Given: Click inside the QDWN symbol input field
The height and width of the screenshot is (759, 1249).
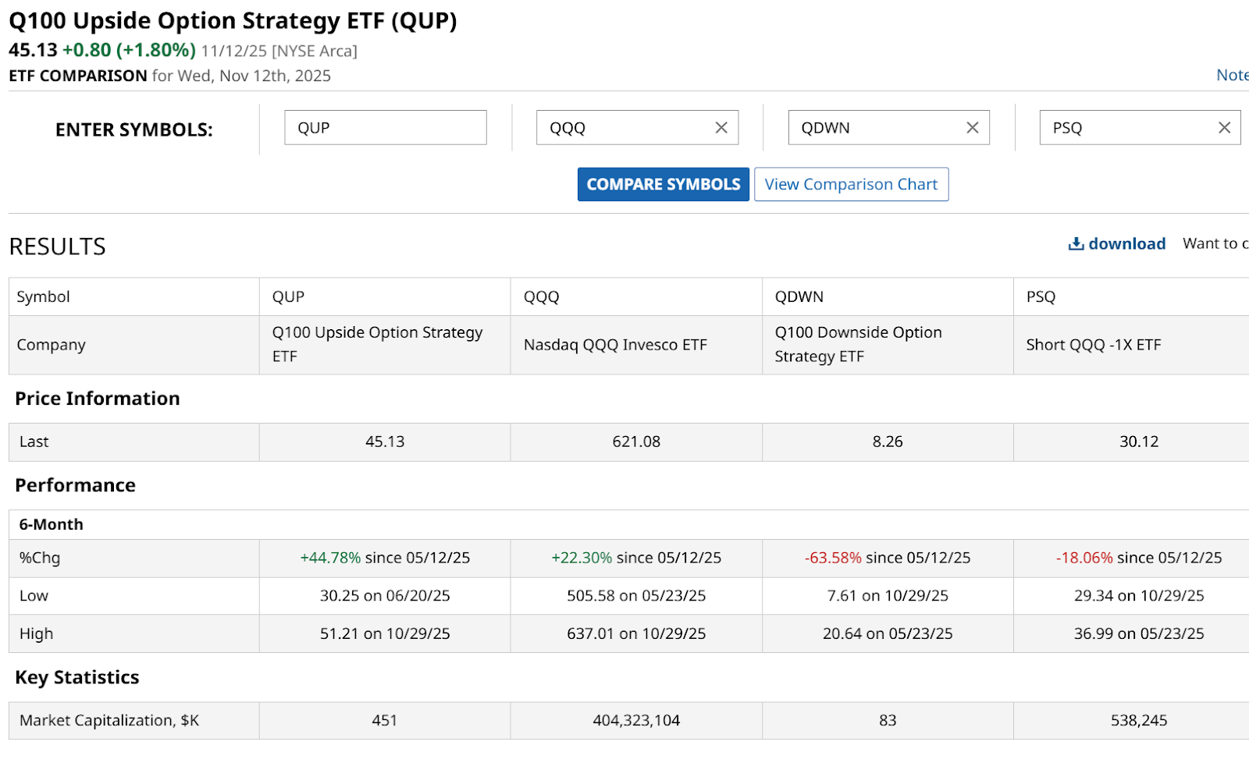Looking at the screenshot, I should click(876, 128).
